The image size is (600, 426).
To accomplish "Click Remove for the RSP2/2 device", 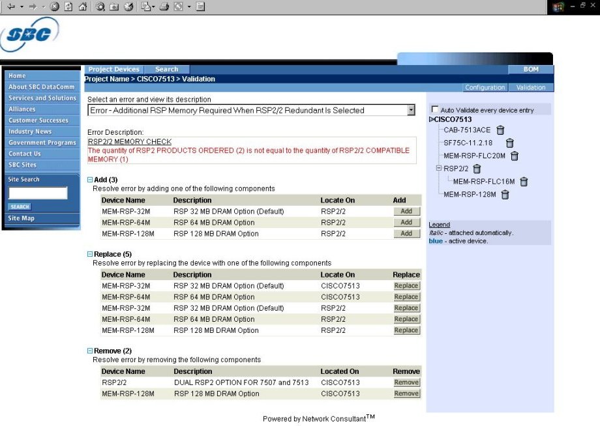I will (x=406, y=382).
